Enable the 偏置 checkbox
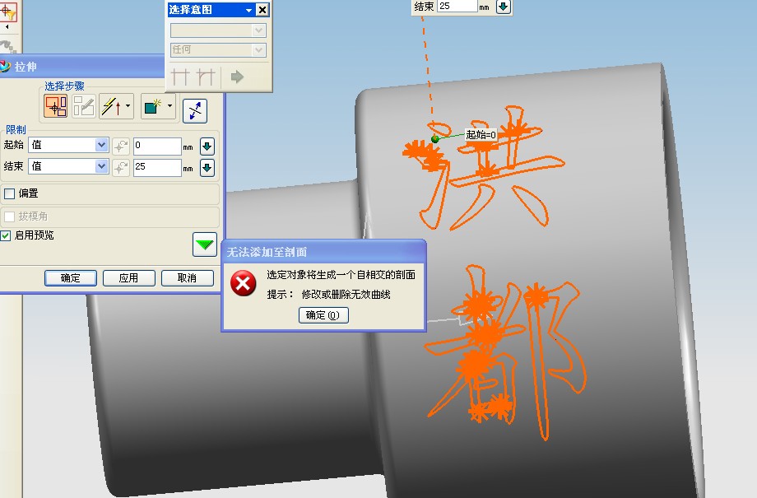The height and width of the screenshot is (498, 757). tap(9, 193)
